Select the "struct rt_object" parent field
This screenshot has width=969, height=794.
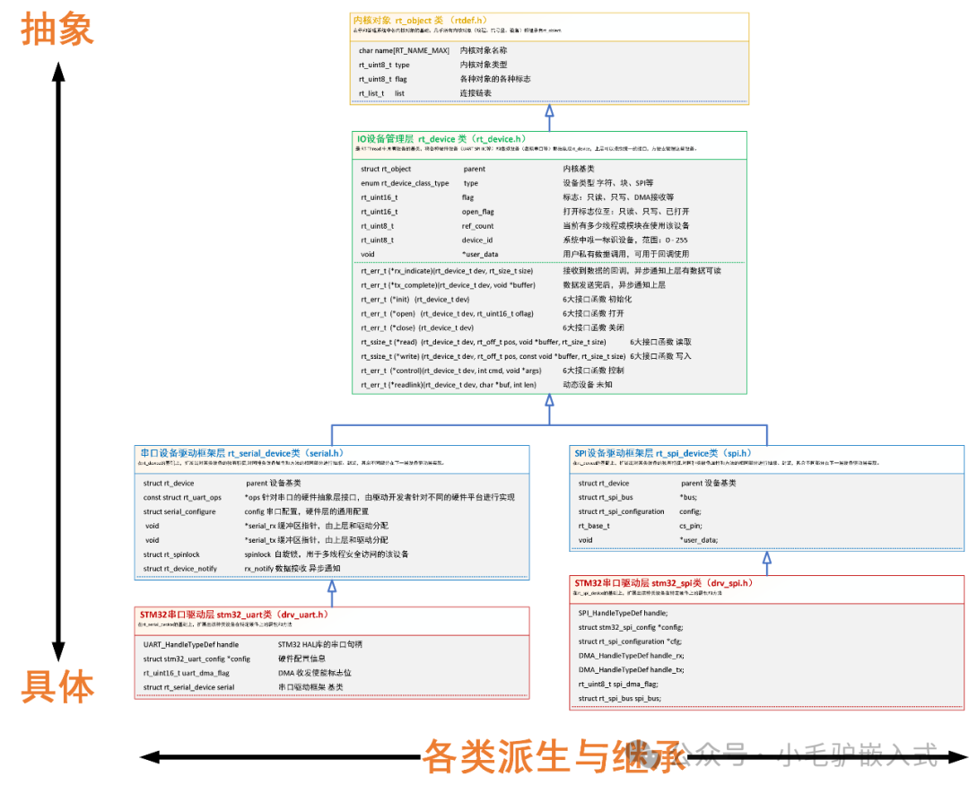click(x=386, y=169)
